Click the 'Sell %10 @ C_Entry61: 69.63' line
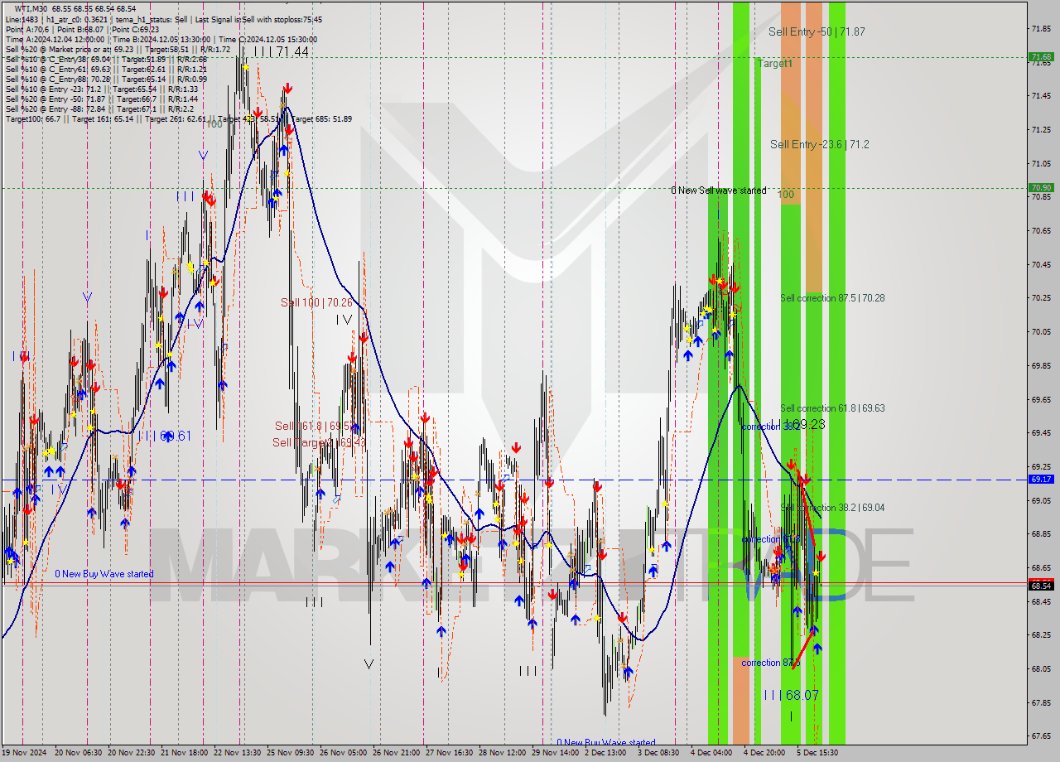 coord(106,69)
